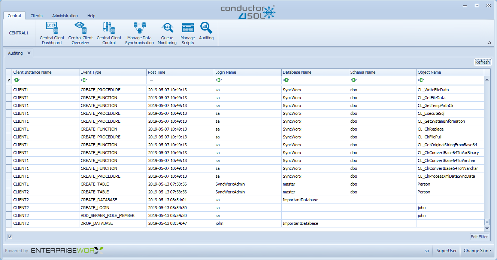Screen dimensions: 497x260
Task: Click filter operator icon for Schema Name
Action: 353,80
